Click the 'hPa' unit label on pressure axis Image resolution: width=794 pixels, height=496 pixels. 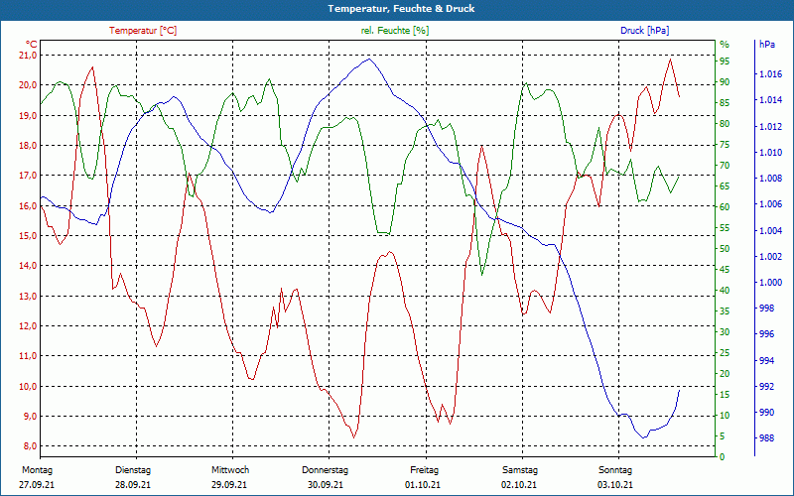766,45
